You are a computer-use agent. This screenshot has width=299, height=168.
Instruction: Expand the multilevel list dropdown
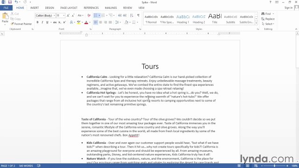(x=114, y=15)
